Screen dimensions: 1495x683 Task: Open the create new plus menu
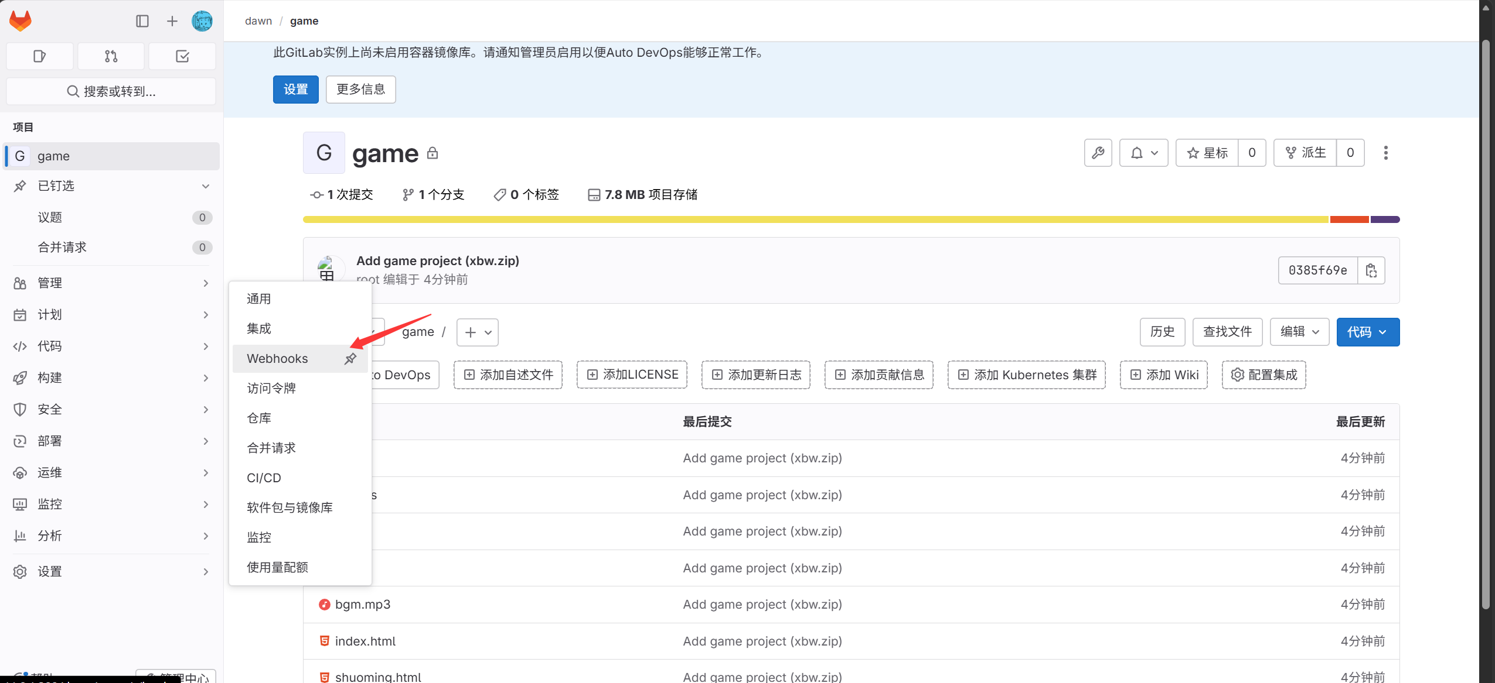(172, 21)
